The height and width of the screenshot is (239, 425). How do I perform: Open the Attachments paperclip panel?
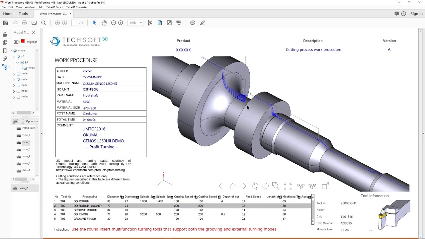coord(5,59)
